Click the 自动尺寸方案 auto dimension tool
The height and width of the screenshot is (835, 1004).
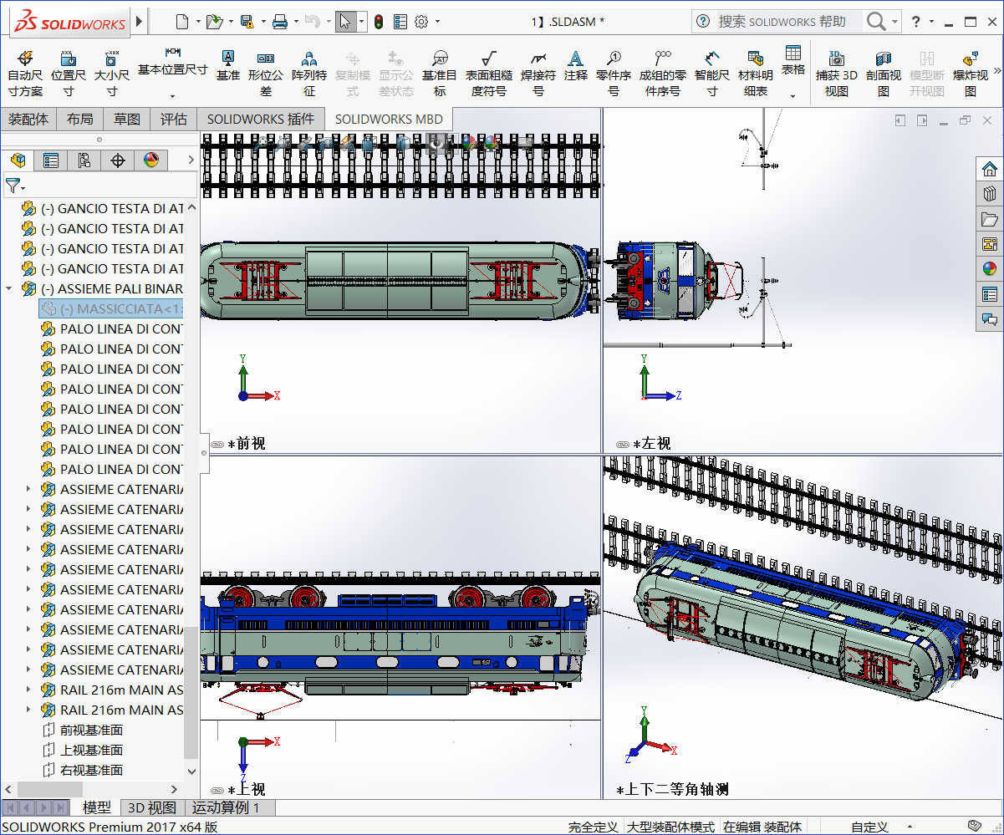coord(25,73)
